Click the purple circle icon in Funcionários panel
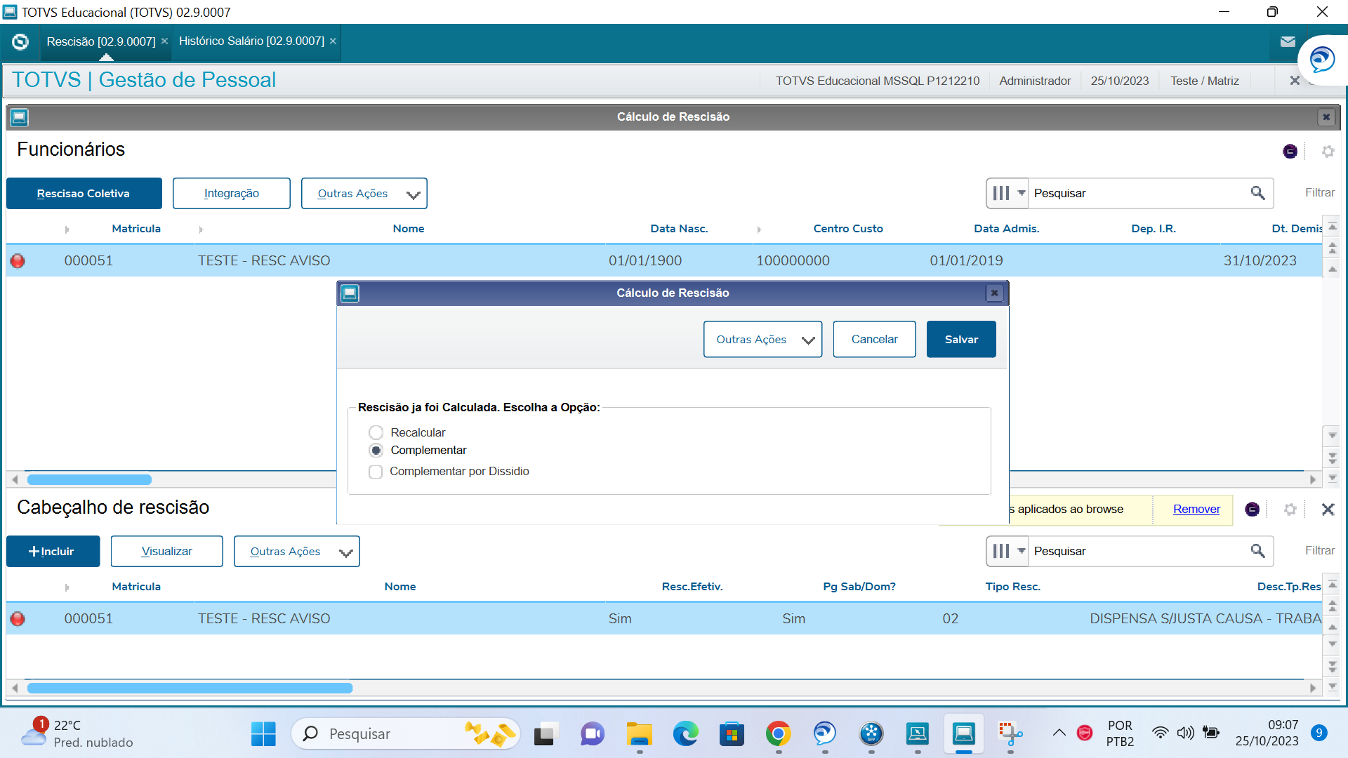 1290,151
